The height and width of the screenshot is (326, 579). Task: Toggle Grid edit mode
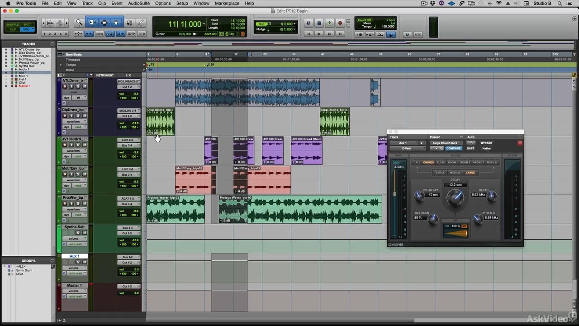coord(27,29)
